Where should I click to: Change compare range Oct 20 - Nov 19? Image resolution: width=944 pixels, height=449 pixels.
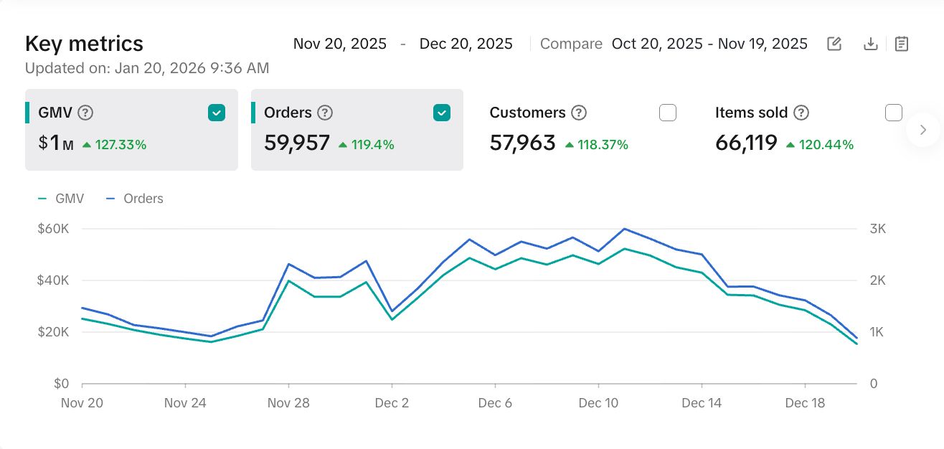click(709, 44)
